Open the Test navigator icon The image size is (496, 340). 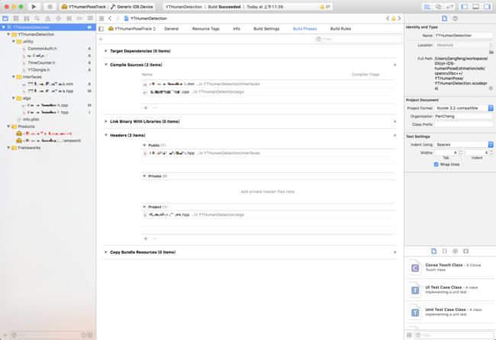58,18
